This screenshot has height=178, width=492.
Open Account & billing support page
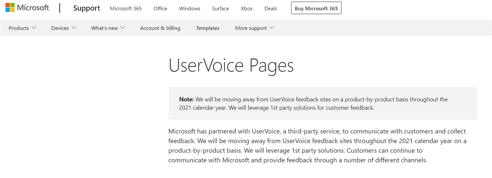[160, 28]
